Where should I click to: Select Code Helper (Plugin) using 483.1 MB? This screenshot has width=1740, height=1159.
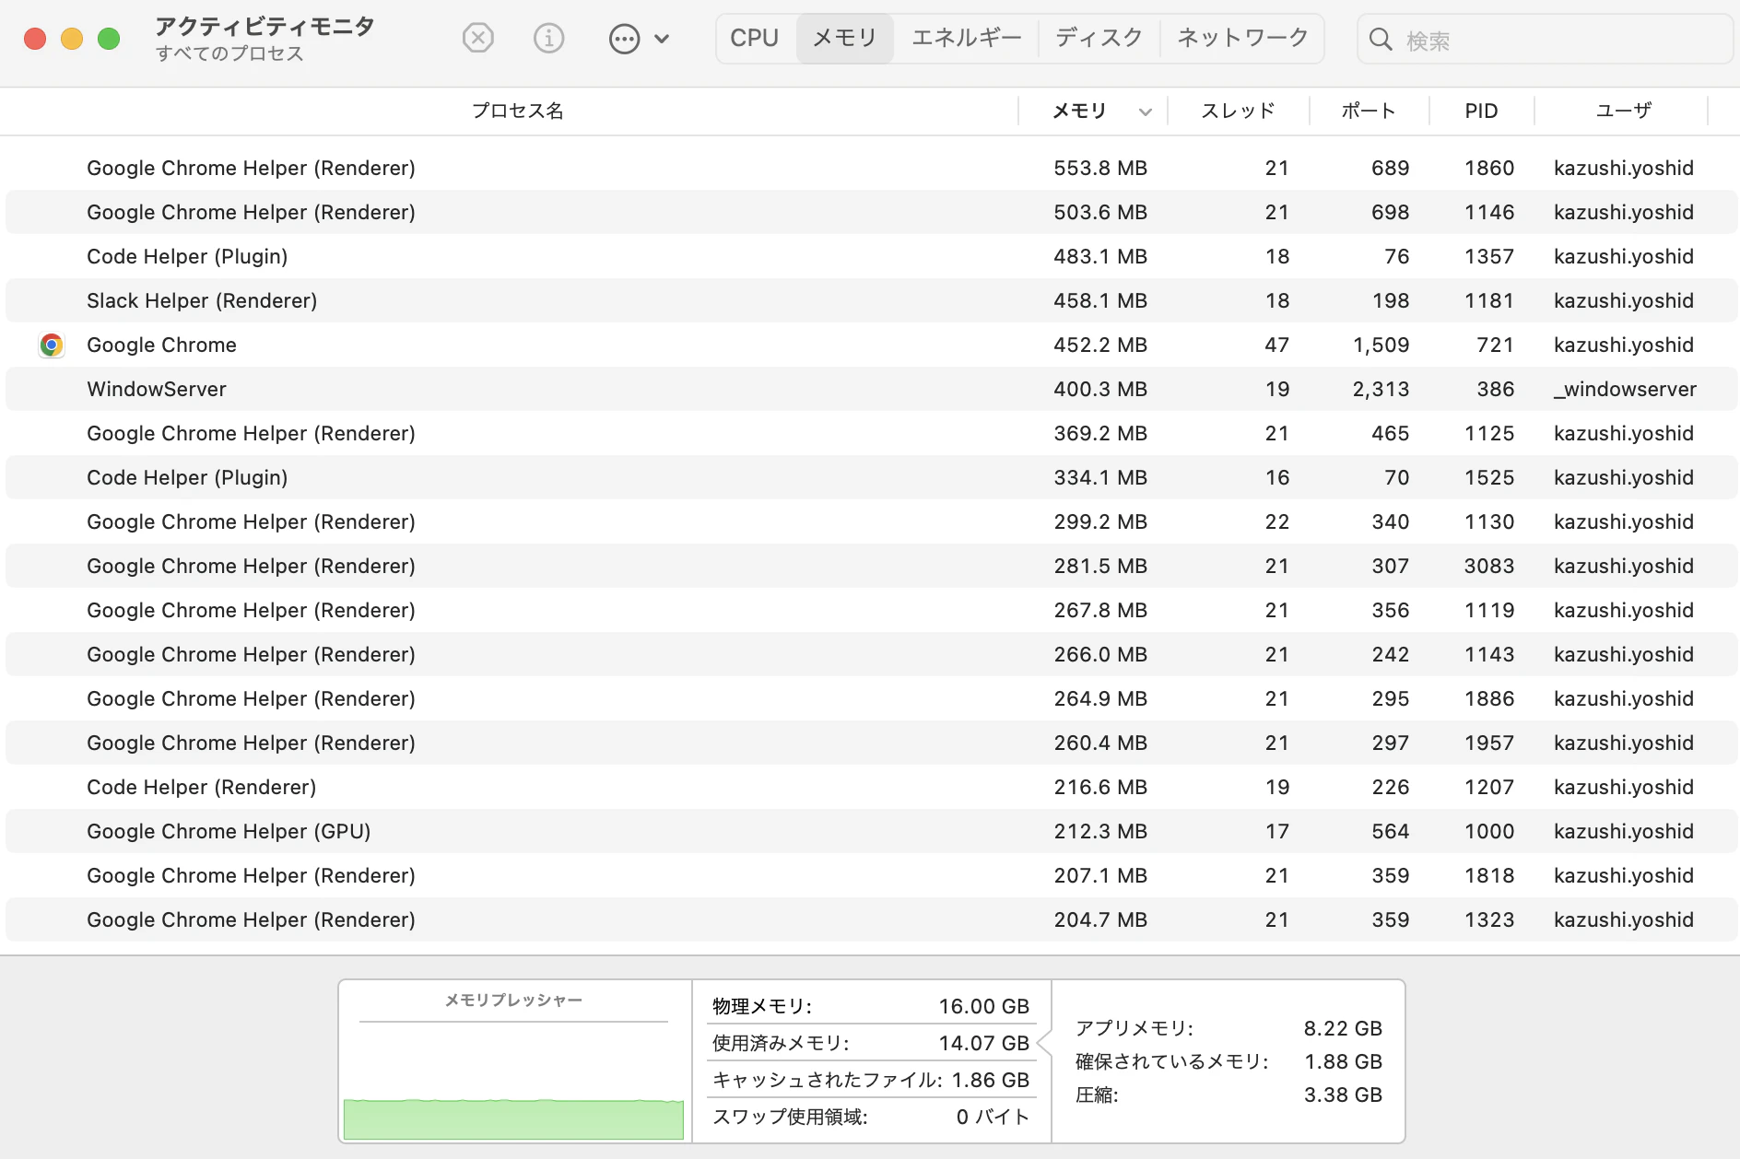pos(872,256)
